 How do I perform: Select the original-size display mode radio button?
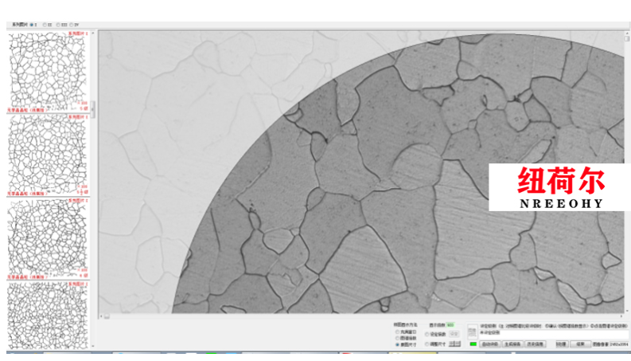click(x=397, y=344)
